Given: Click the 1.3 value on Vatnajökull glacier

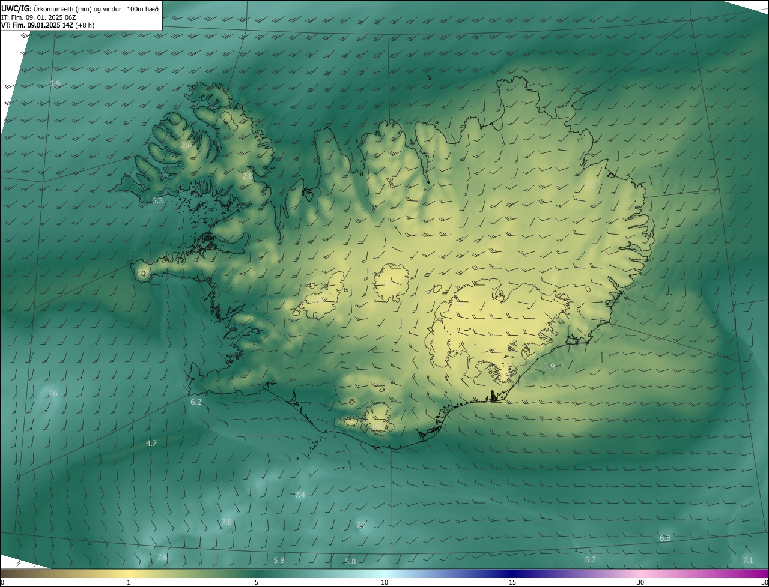Looking at the screenshot, I should (458, 303).
